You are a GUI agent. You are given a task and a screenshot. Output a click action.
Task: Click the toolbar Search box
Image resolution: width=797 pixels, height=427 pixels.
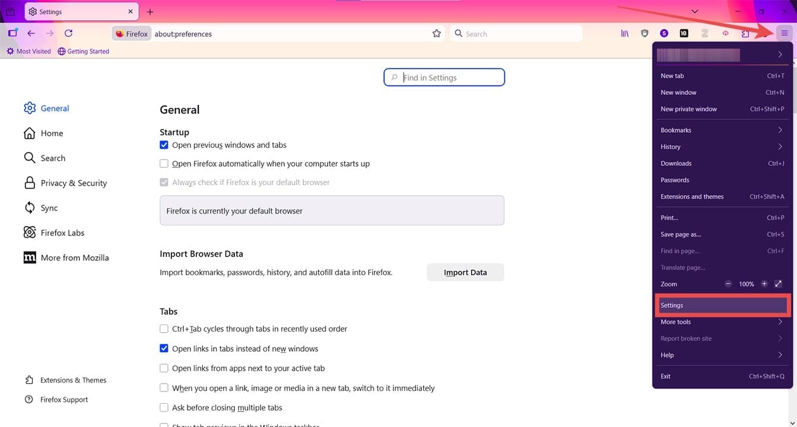(516, 34)
